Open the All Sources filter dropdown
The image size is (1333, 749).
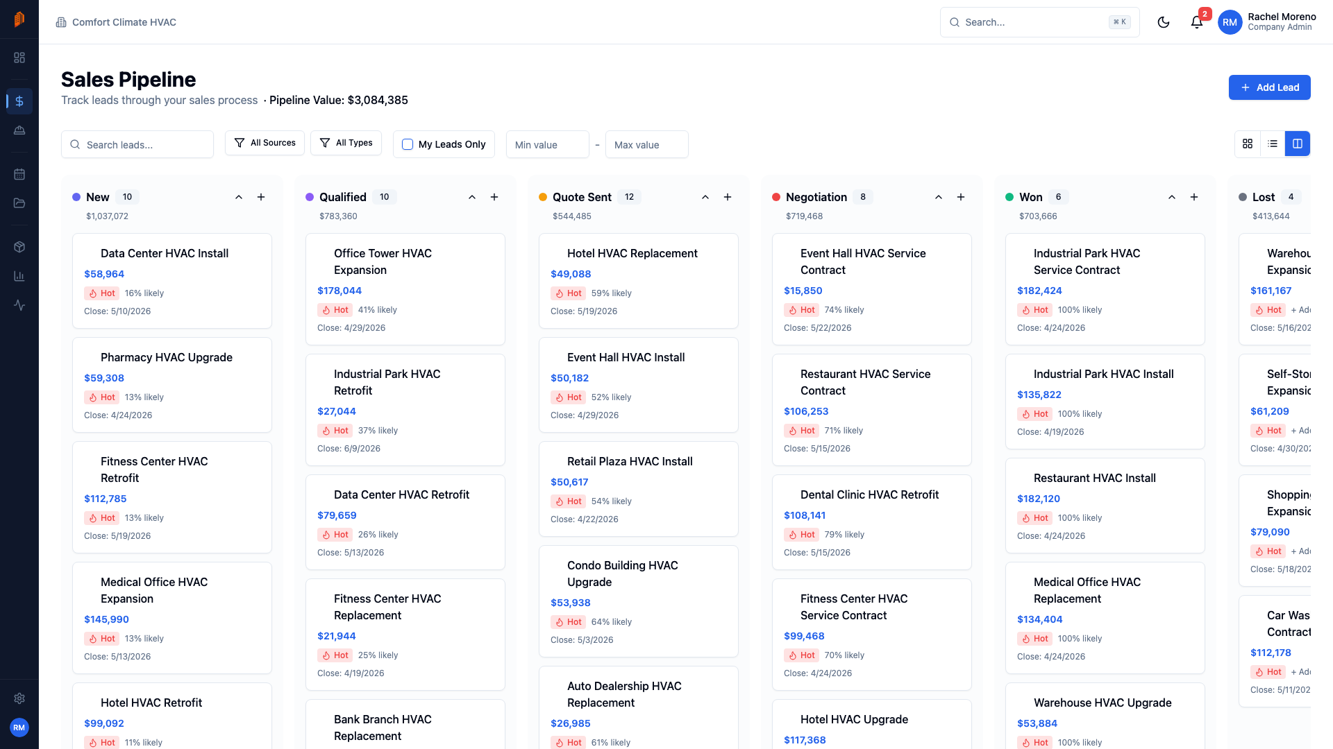tap(265, 143)
